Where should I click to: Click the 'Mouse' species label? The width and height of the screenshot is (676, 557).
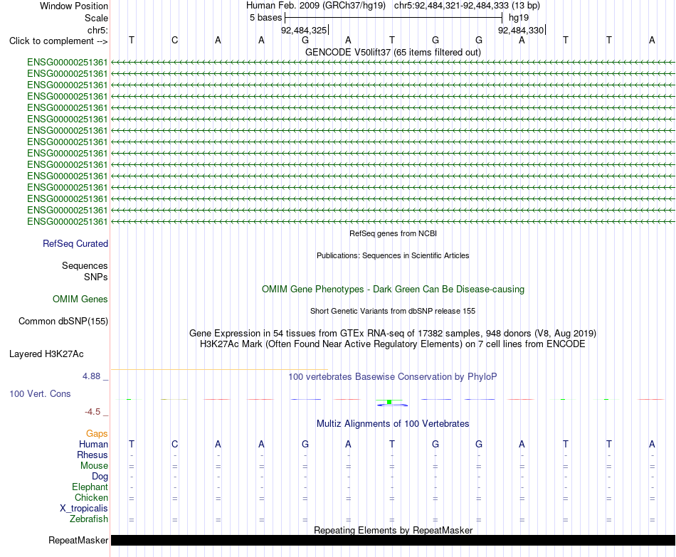[x=94, y=466]
